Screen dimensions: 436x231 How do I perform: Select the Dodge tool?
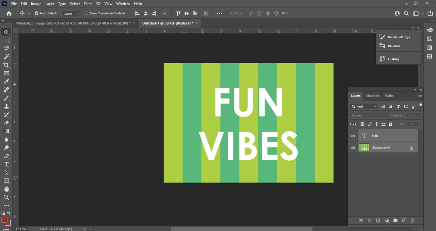point(6,148)
